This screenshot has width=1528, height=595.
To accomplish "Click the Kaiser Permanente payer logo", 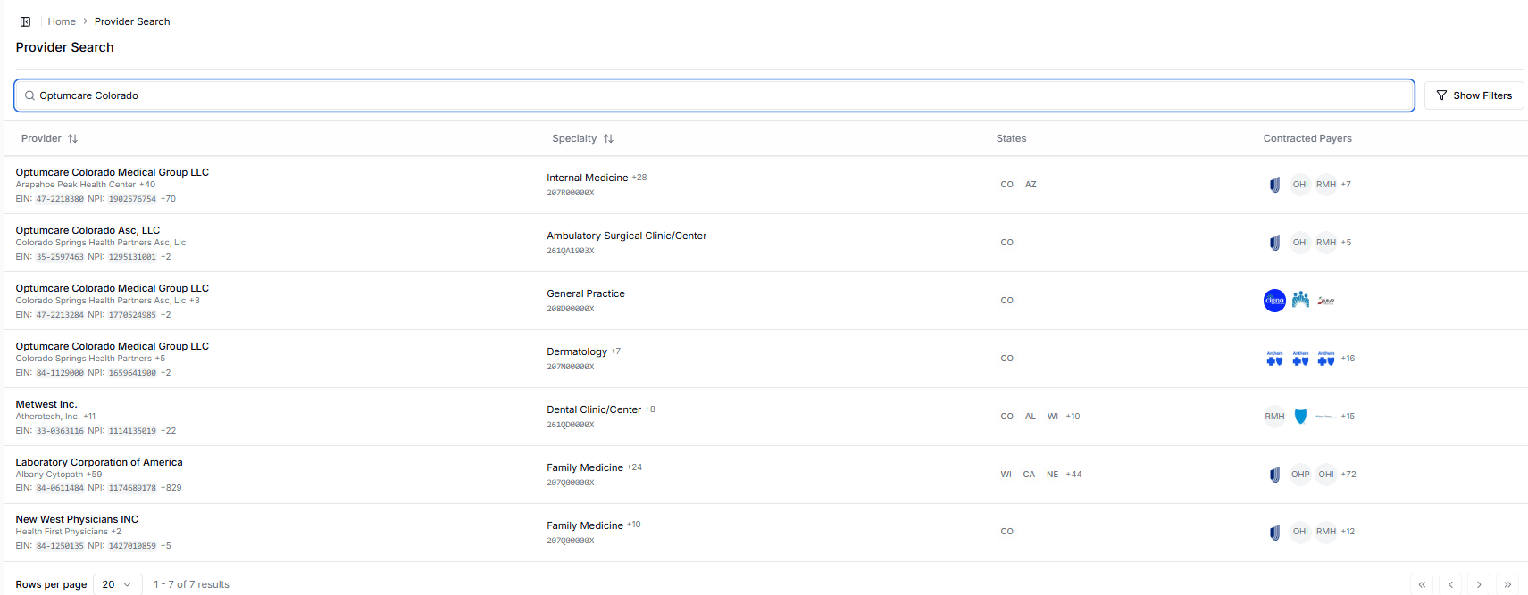I will [x=1300, y=301].
